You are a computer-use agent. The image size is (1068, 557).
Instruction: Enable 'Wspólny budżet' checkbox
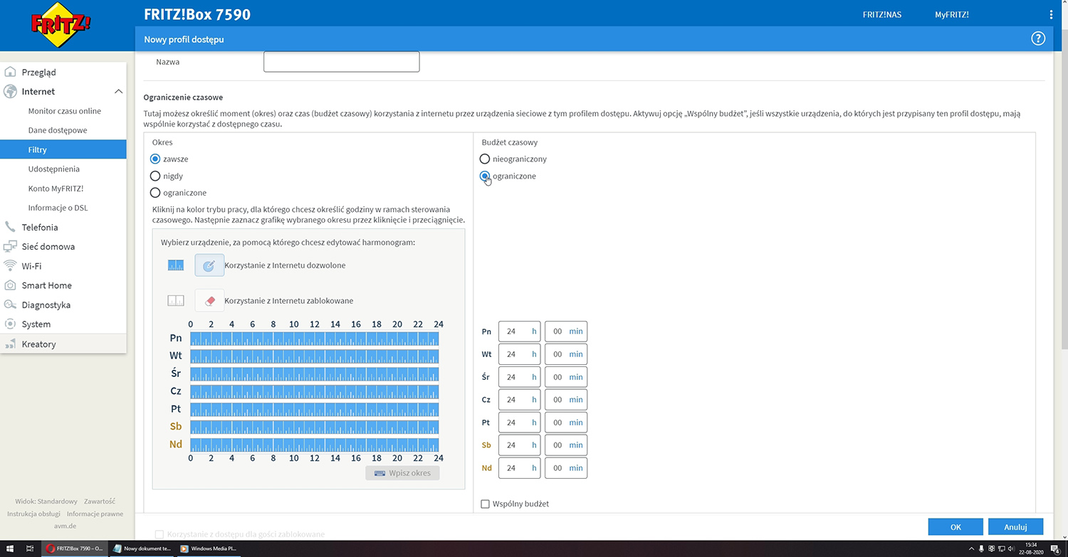486,504
